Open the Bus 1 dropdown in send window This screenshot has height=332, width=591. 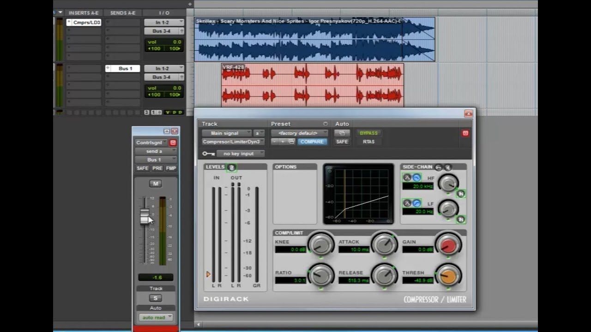click(156, 160)
